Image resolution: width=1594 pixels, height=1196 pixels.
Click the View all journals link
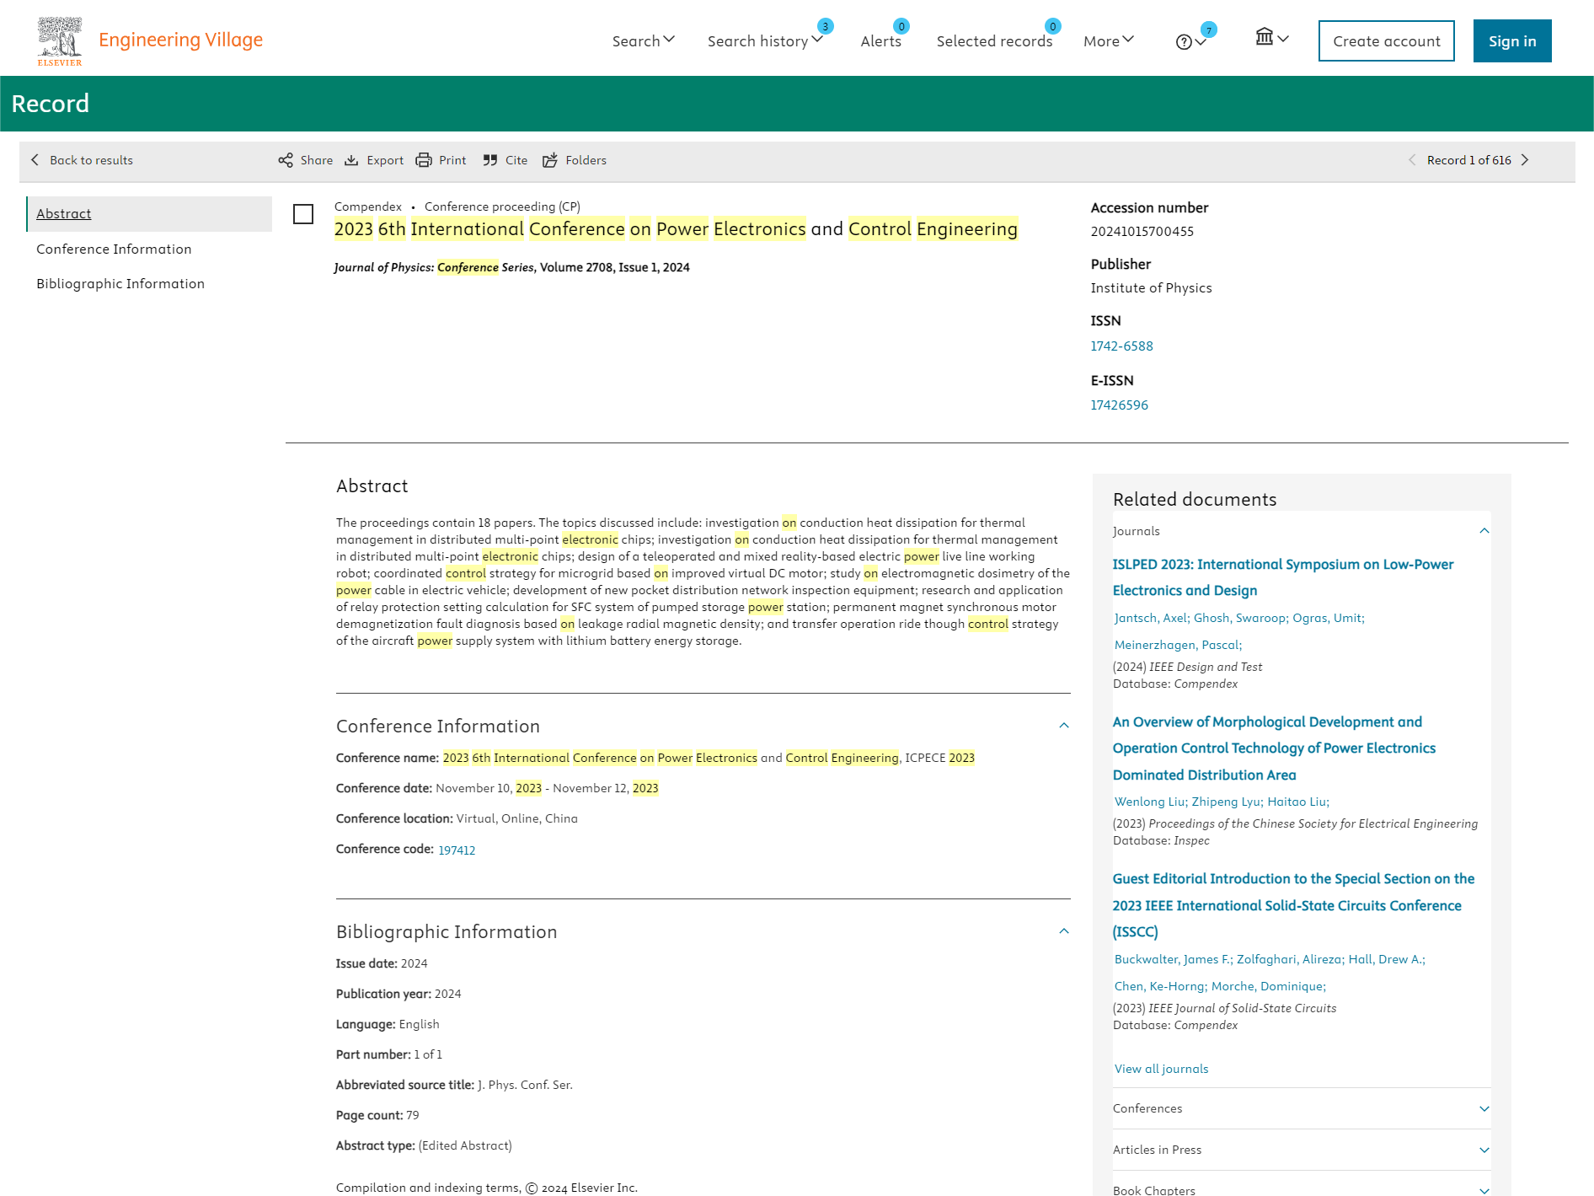click(x=1161, y=1069)
